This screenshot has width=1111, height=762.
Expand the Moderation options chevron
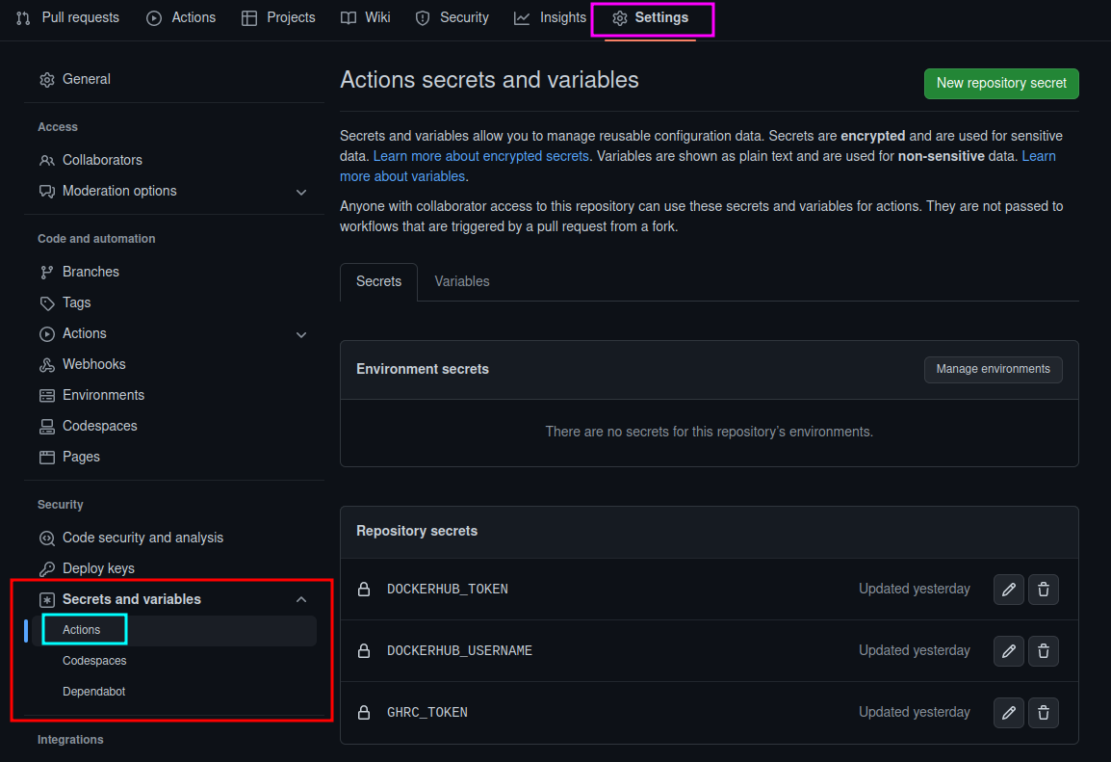click(x=301, y=192)
